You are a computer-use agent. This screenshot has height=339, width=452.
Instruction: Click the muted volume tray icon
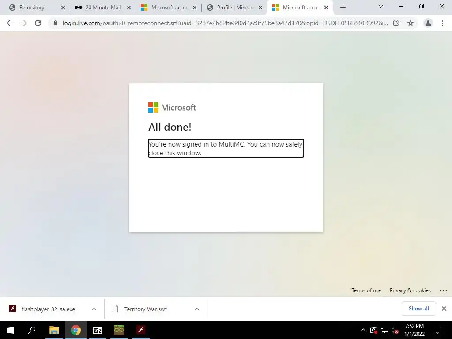[x=395, y=330]
